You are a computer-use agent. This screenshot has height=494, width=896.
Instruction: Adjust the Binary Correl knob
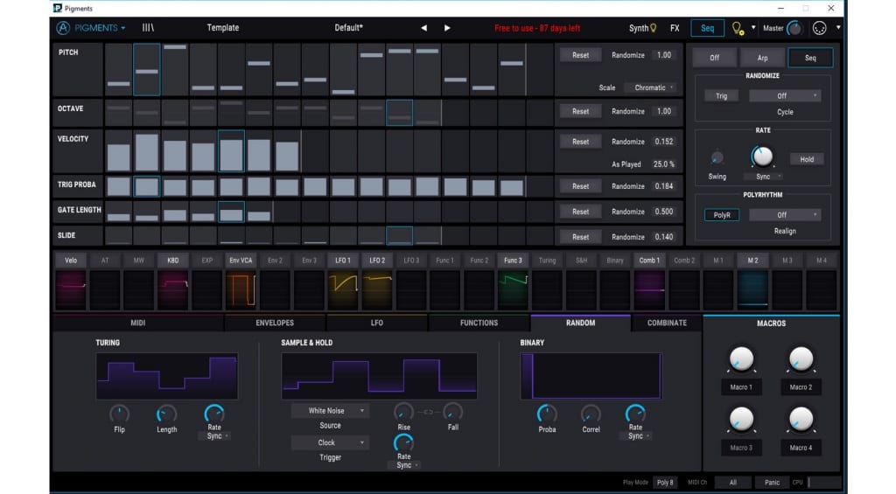[x=591, y=414]
